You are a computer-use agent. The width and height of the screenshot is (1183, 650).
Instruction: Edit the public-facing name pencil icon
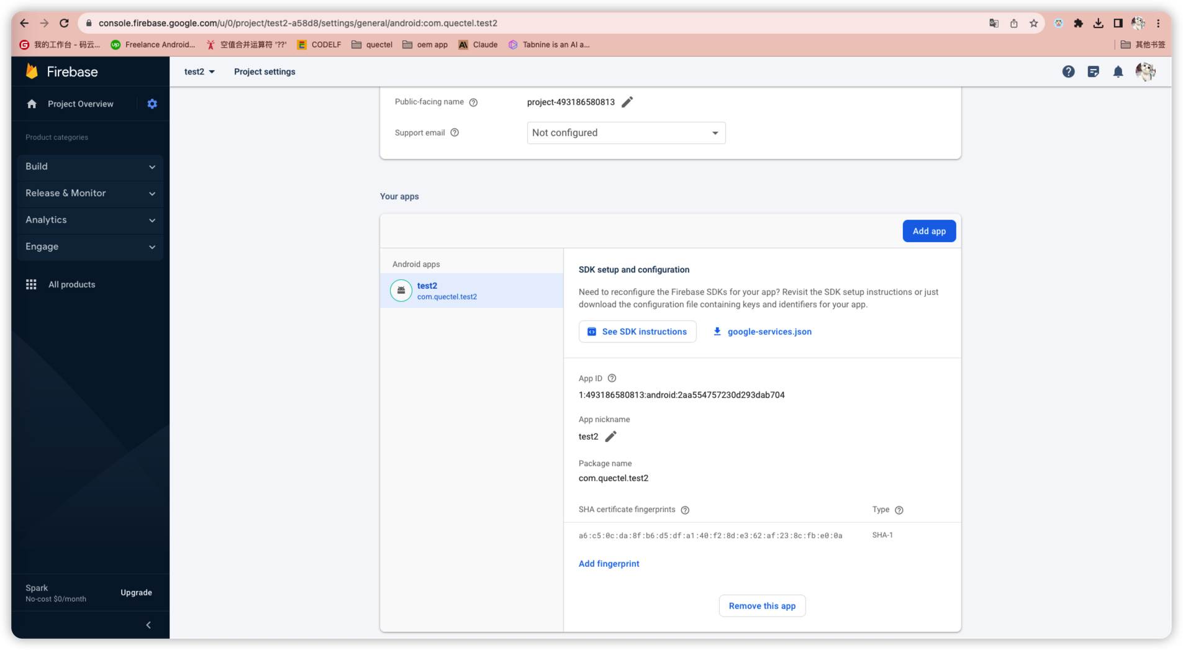[x=627, y=102]
